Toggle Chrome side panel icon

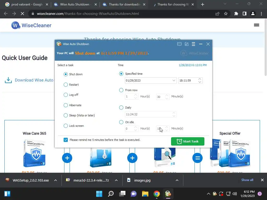point(245,14)
